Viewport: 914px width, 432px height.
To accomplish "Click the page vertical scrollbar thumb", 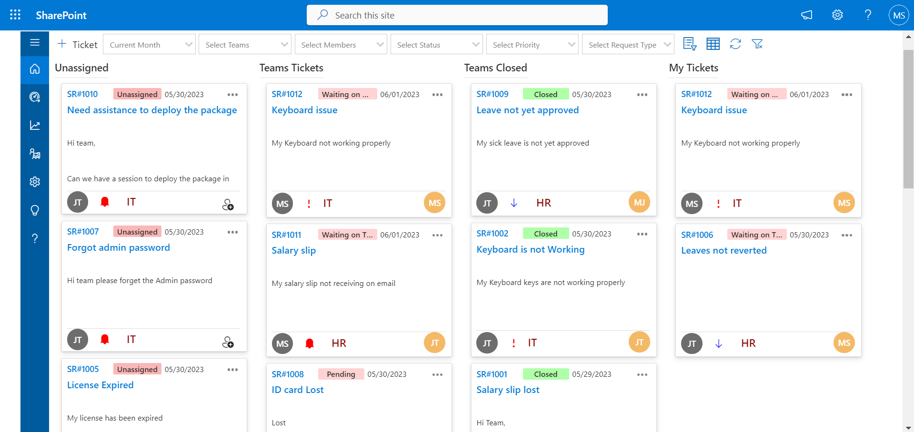I will [x=908, y=119].
